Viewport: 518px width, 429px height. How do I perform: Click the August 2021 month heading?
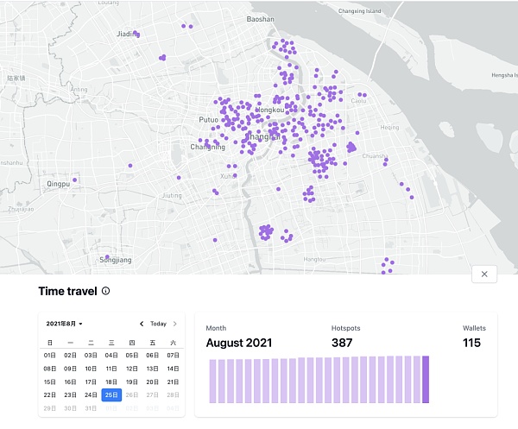[x=239, y=343]
